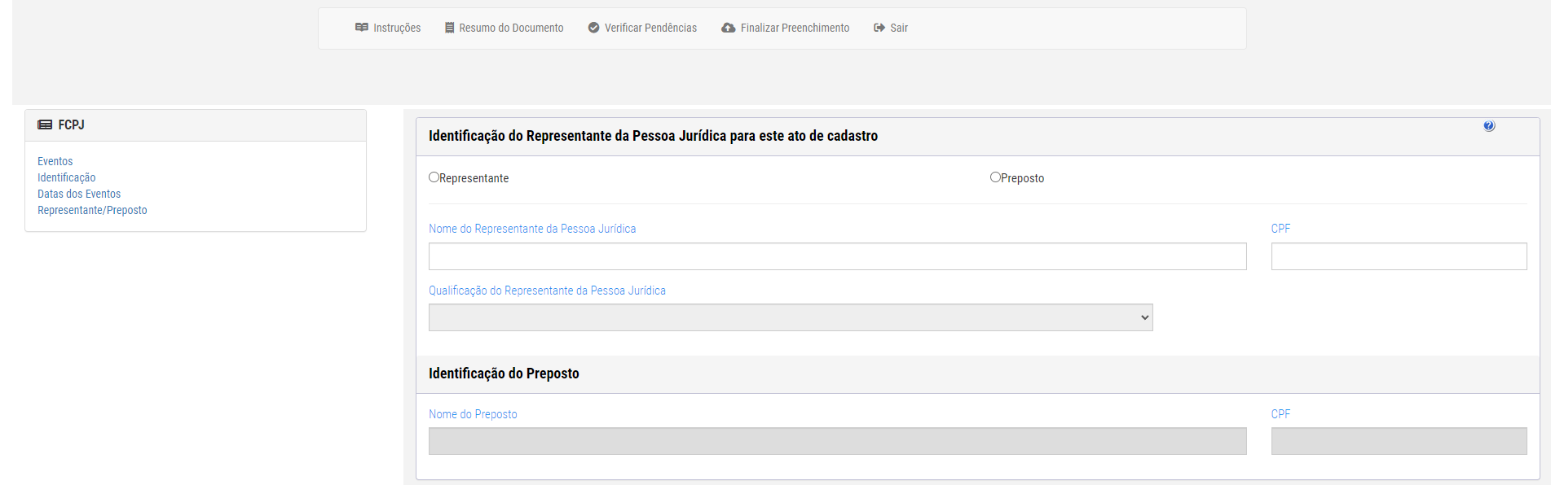
Task: Select the Verificar Pendências menu item
Action: click(642, 28)
